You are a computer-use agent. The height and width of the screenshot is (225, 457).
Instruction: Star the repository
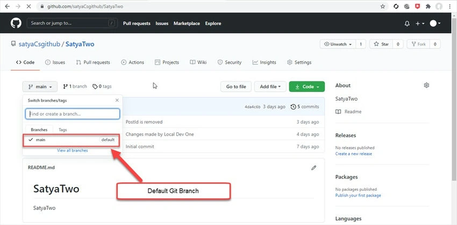381,44
